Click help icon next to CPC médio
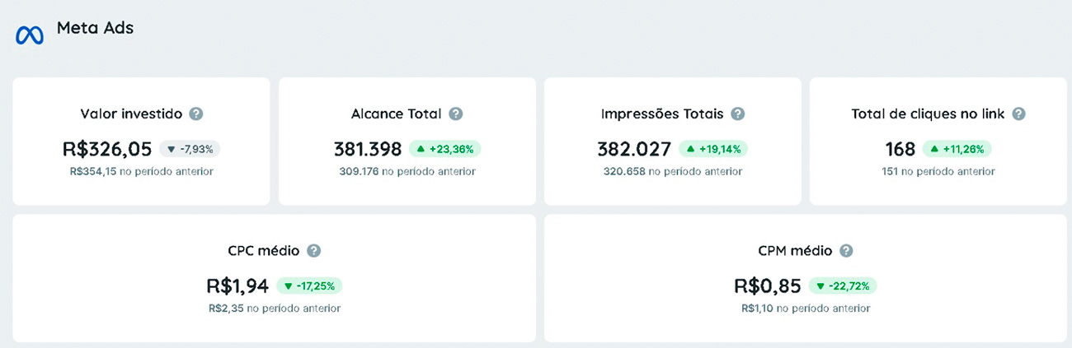The image size is (1072, 348). 314,251
